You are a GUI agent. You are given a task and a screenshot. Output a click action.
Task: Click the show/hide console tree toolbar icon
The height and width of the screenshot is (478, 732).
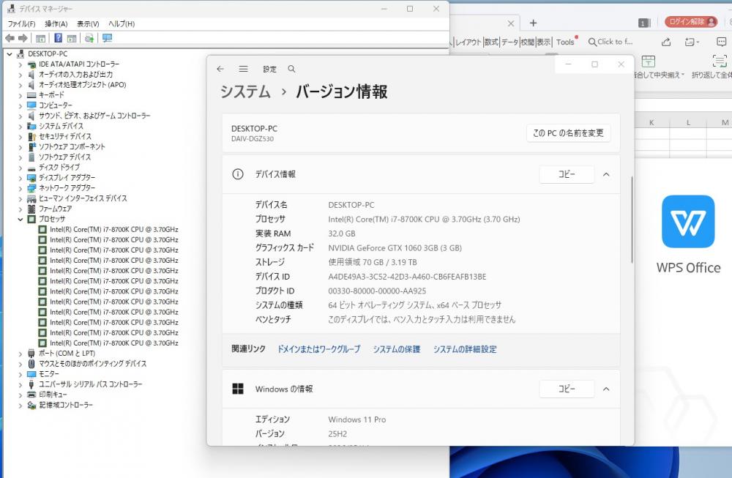tap(40, 38)
